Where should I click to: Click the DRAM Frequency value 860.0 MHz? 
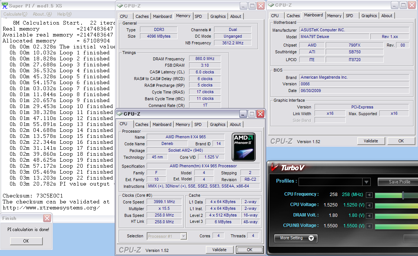(x=205, y=59)
